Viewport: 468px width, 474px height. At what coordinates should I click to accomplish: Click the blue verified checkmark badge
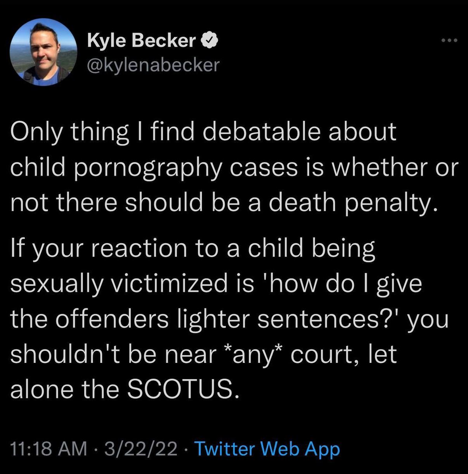(210, 40)
